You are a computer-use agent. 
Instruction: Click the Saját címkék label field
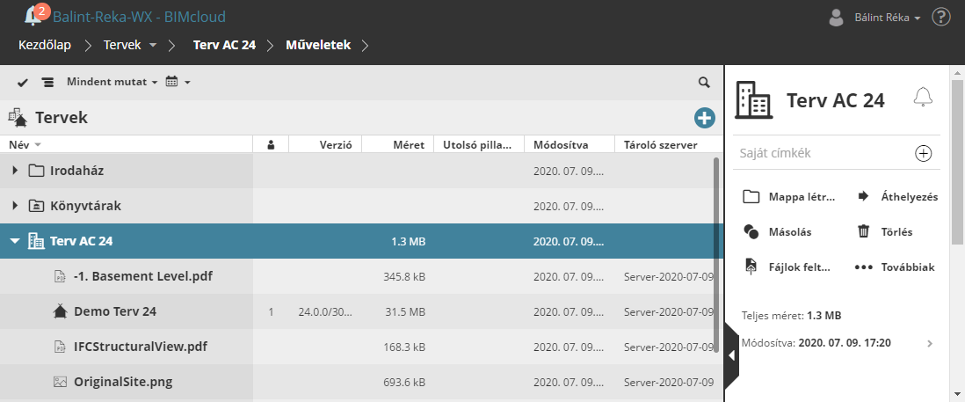822,154
